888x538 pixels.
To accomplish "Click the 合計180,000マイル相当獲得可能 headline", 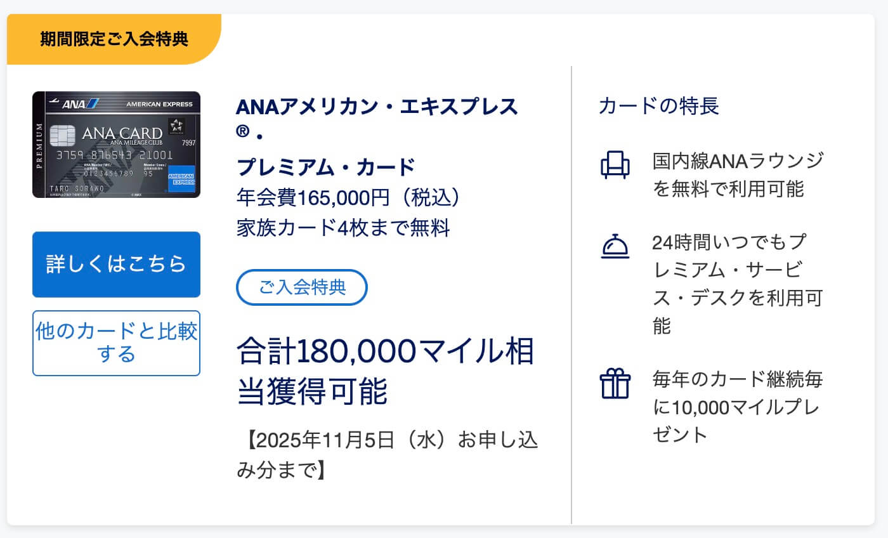I will click(385, 371).
